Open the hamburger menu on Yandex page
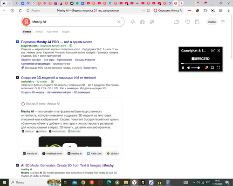This screenshot has height=186, width=233. click(x=223, y=22)
